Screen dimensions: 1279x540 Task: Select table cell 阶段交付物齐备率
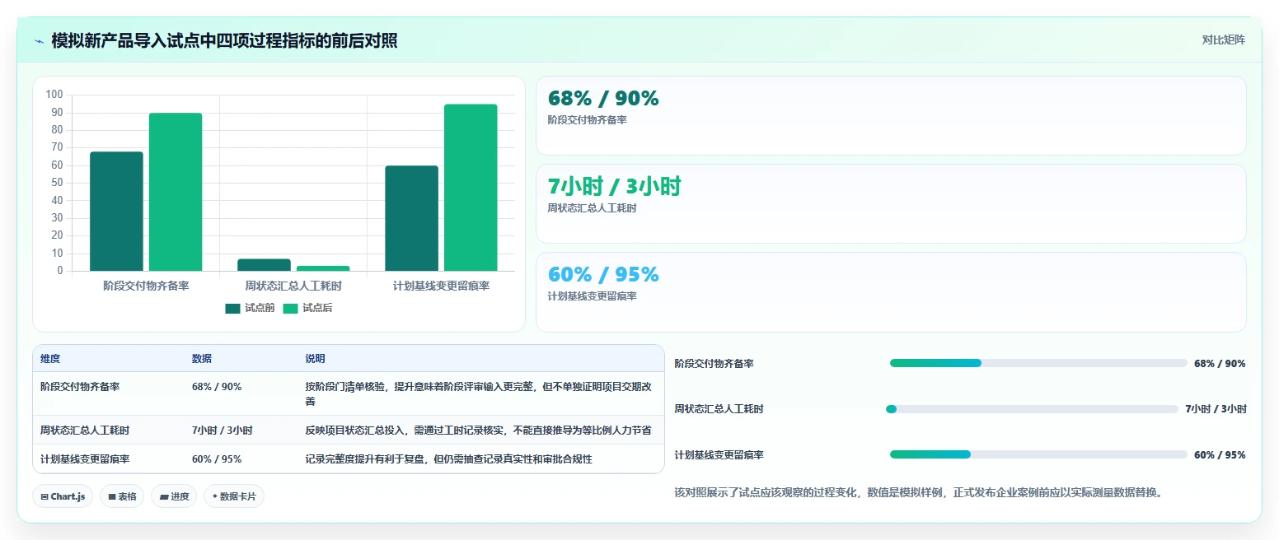pyautogui.click(x=80, y=387)
